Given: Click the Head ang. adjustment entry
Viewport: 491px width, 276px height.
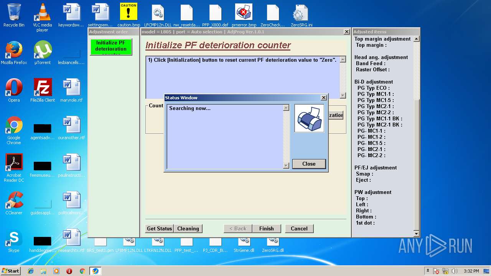Looking at the screenshot, I should tap(381, 57).
